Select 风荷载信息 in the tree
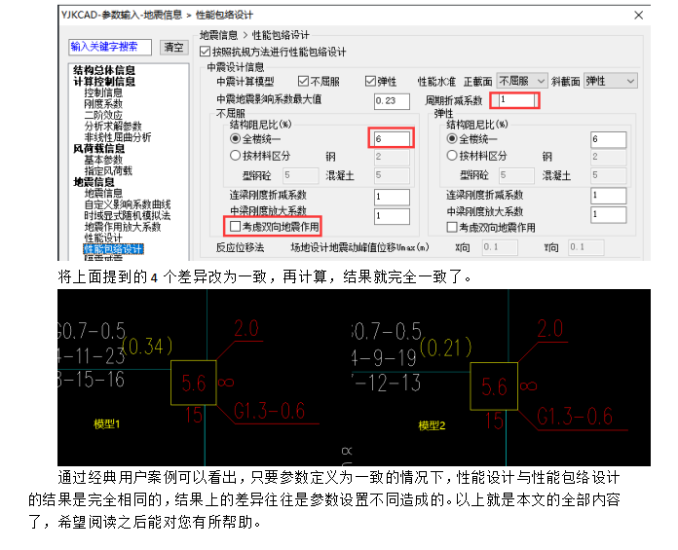 tap(99, 149)
